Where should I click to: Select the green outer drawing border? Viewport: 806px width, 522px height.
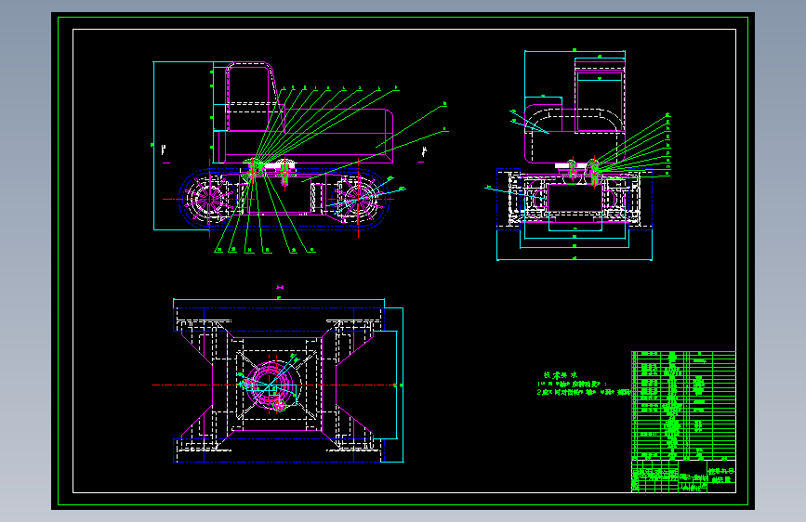[x=403, y=261]
